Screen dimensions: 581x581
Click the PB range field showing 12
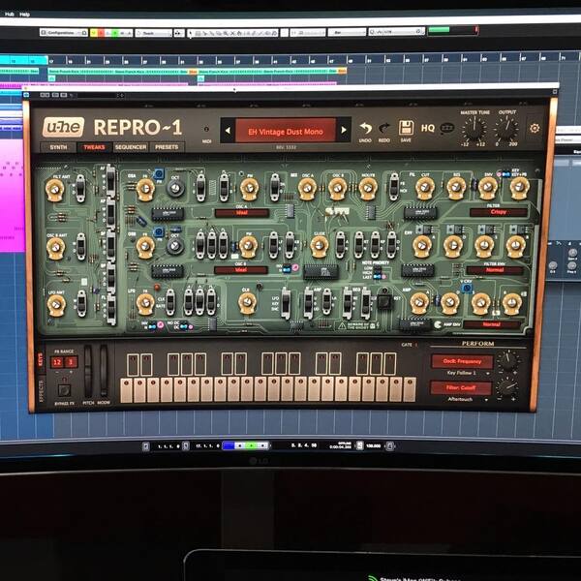point(57,362)
